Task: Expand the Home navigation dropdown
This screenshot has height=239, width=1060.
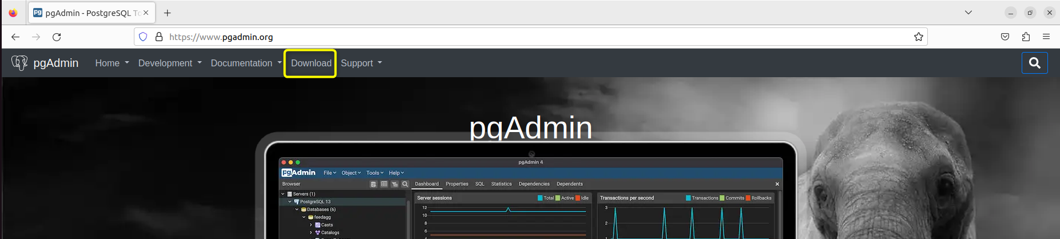Action: coord(112,63)
